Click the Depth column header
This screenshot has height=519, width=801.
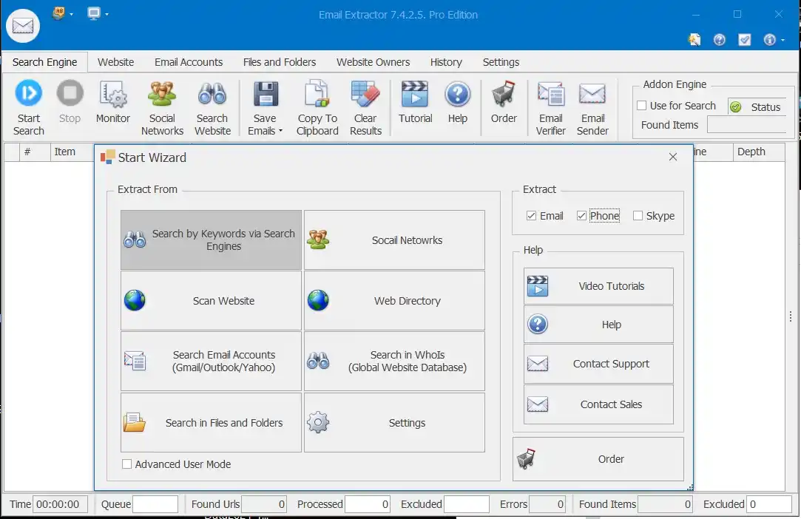tap(759, 152)
